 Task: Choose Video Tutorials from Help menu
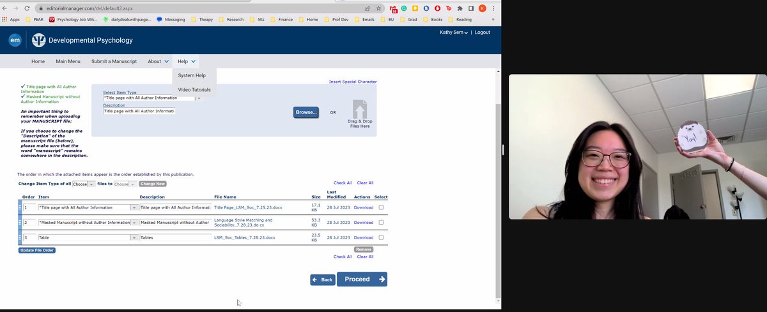click(x=194, y=90)
